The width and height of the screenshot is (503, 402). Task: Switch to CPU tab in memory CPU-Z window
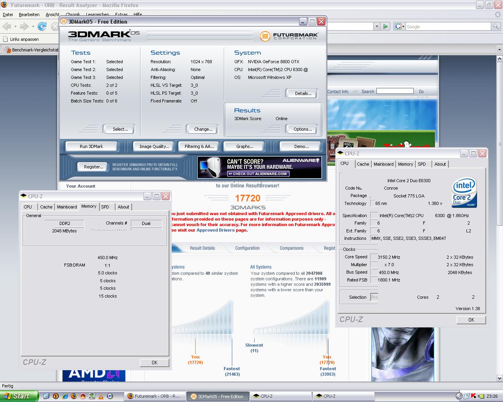pyautogui.click(x=28, y=207)
